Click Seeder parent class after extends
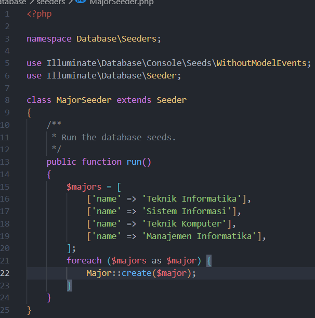315x318 pixels. tap(172, 100)
